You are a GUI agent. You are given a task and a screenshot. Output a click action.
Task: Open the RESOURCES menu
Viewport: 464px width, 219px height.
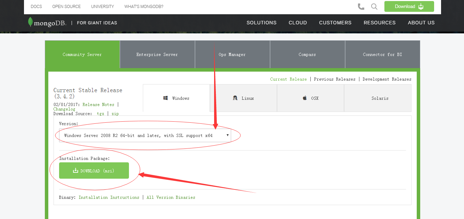pos(380,23)
